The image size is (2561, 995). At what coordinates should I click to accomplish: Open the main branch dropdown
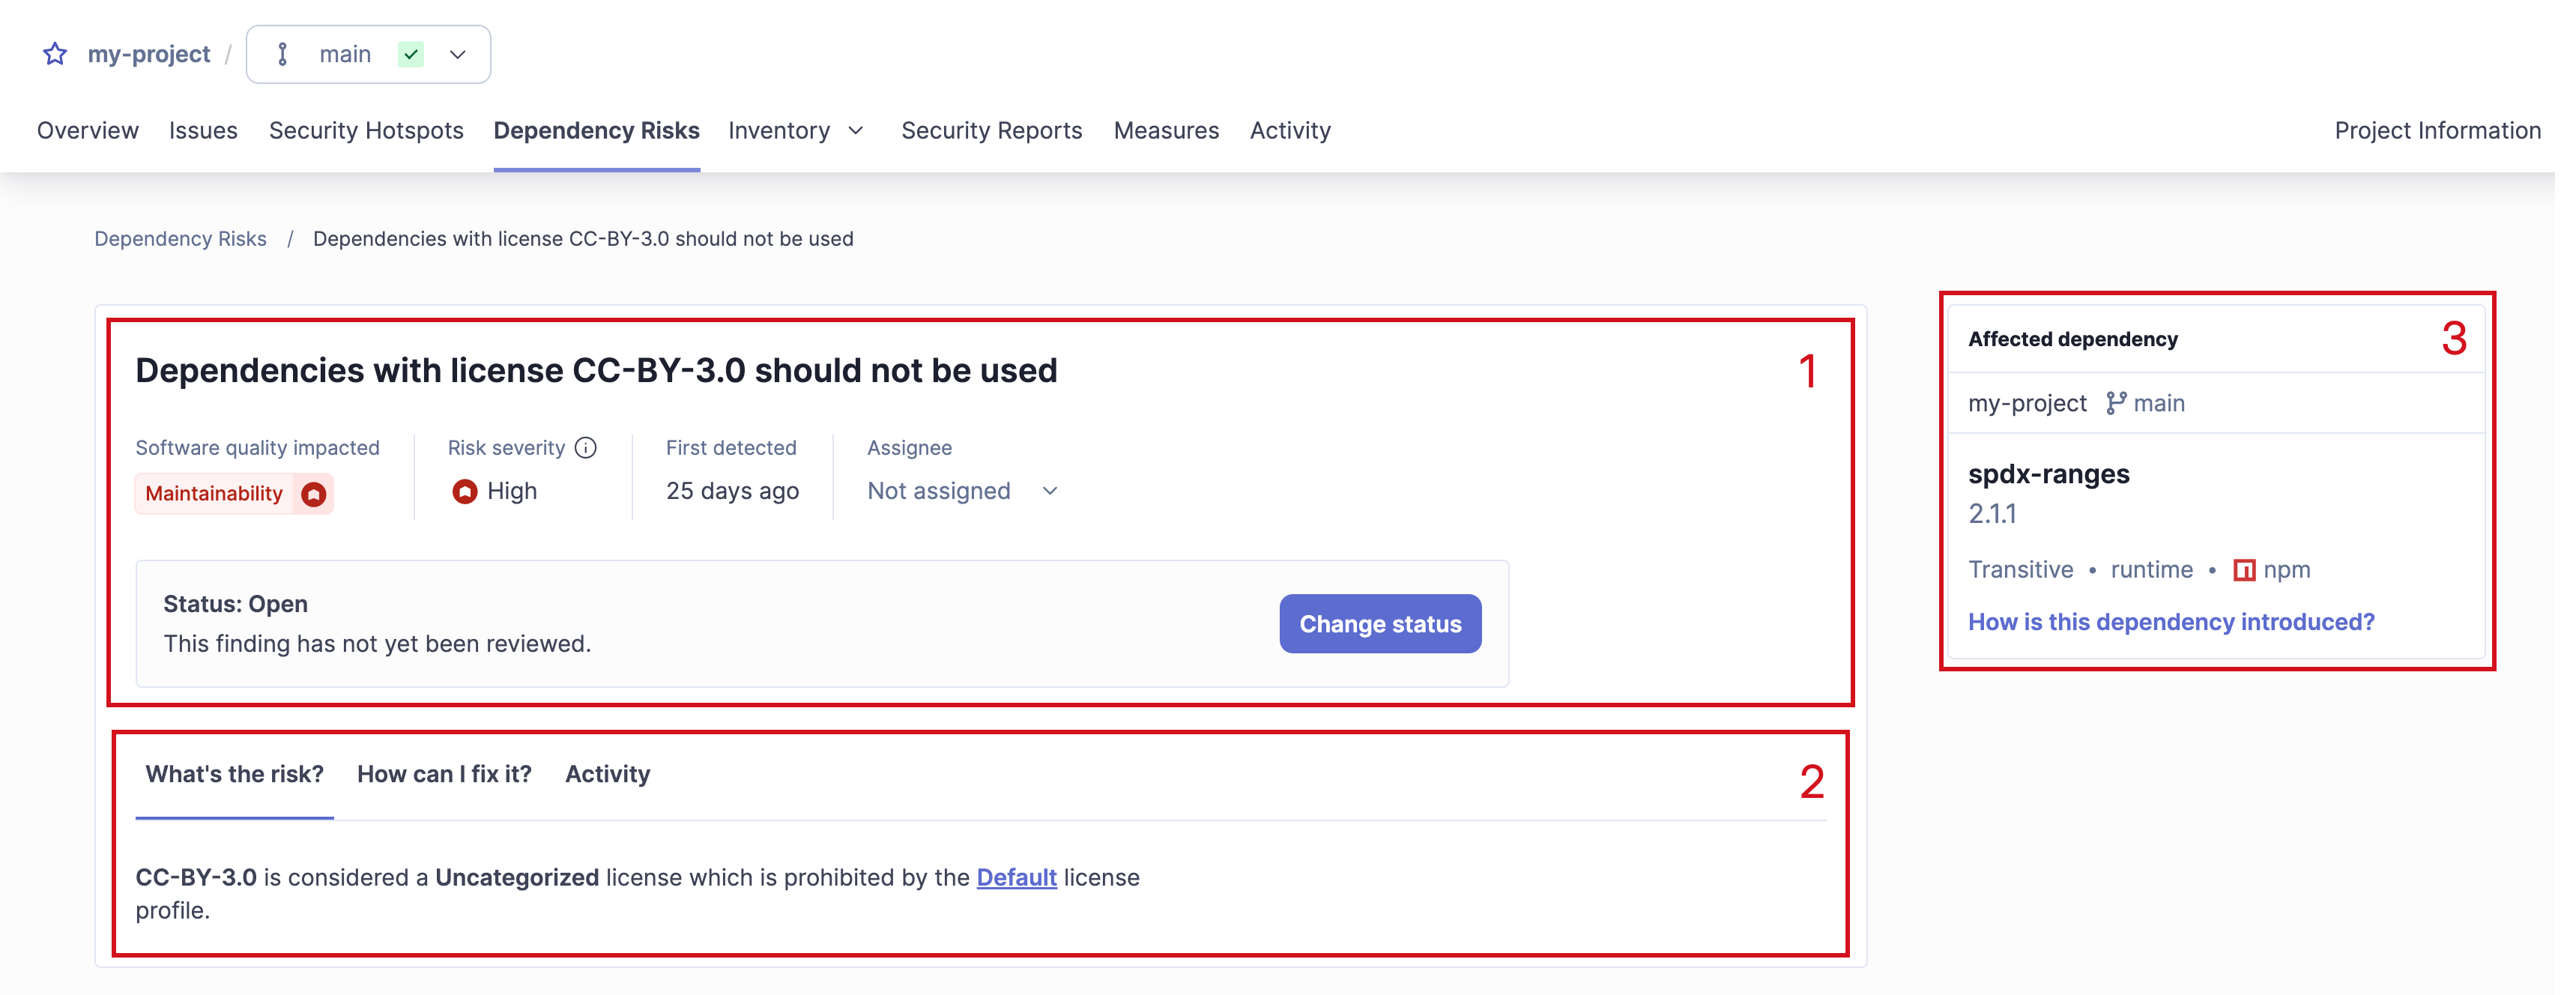[x=457, y=55]
